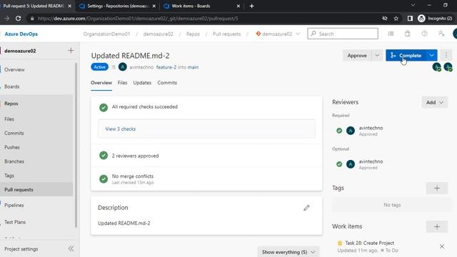Click the Azure DevOps logo link
The width and height of the screenshot is (457, 257).
pyautogui.click(x=21, y=34)
